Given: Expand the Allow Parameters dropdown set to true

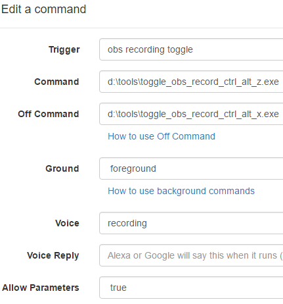Looking at the screenshot, I should point(191,288).
